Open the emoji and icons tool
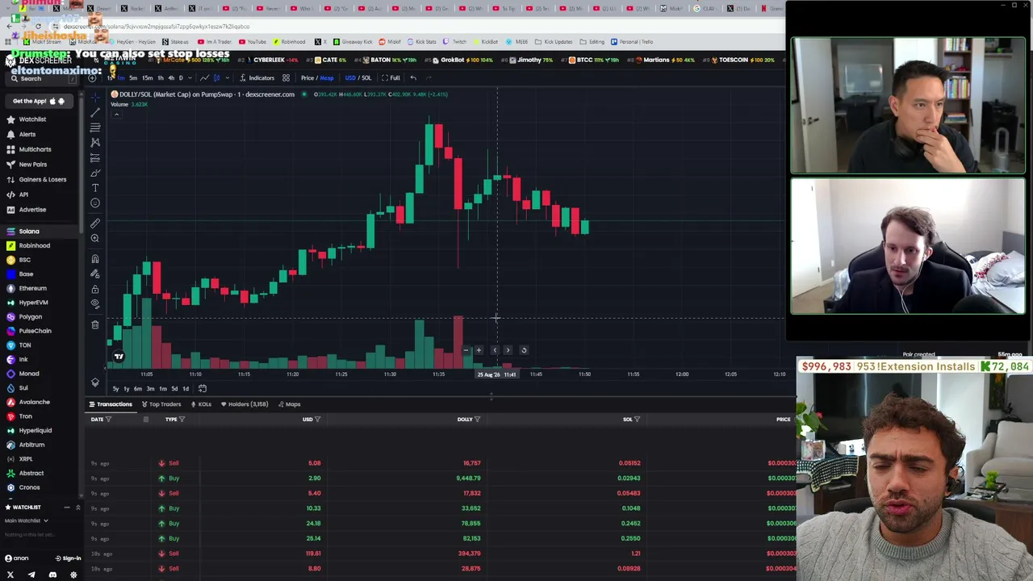Viewport: 1033px width, 581px height. coord(95,203)
